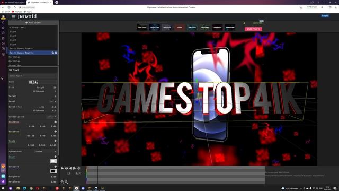Collapse the Group: Text tree entry
Screen dimensions: 339x191
(10, 27)
